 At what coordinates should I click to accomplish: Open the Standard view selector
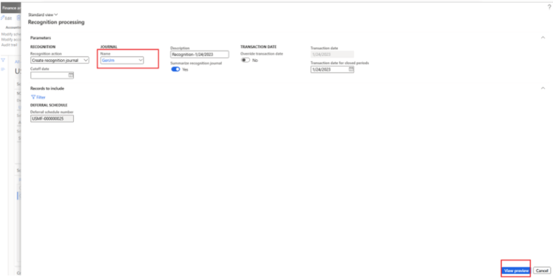click(x=43, y=15)
